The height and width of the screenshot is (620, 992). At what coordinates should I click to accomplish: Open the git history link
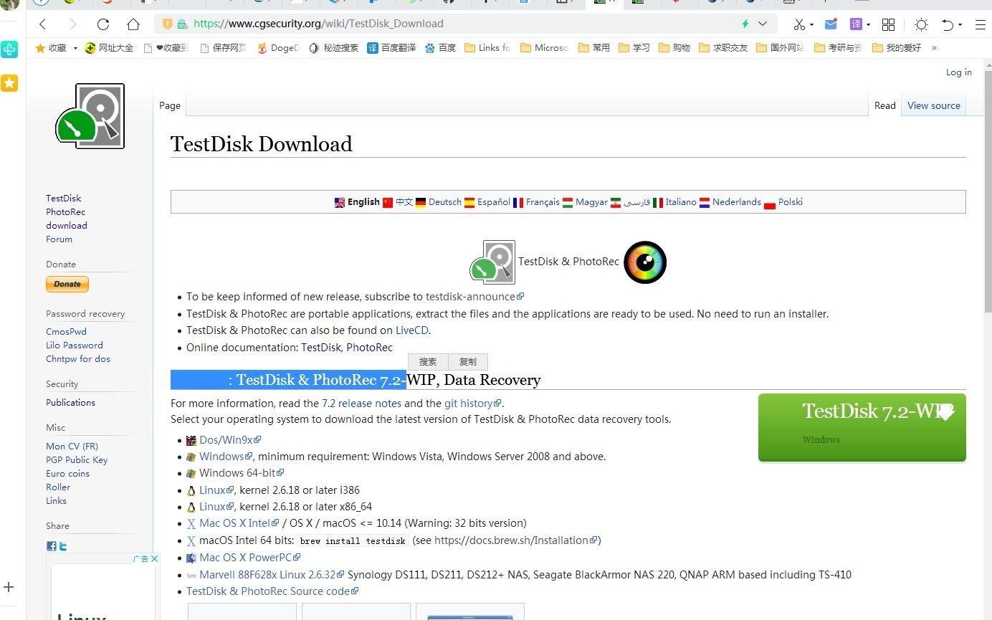(x=473, y=403)
